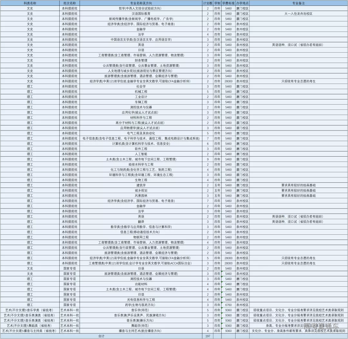348x339 pixels.
Task: Click the 科类名称 column header
Action: point(30,3)
